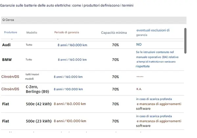Sort by Produttore column header
Screen dimensions: 197x138
coord(11,32)
